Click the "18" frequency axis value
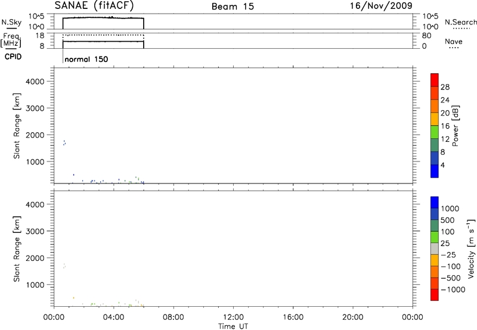The height and width of the screenshot is (330, 477). tap(40, 36)
